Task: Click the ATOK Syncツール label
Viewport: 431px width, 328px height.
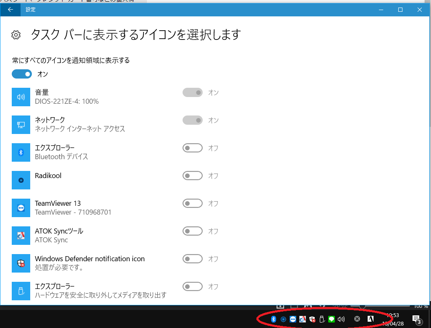Action: (x=59, y=231)
